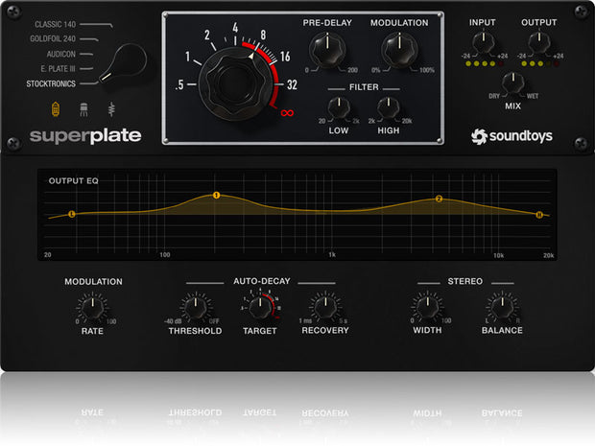Image resolution: width=595 pixels, height=446 pixels.
Task: Click the Mix dry/wet knob
Action: tap(513, 83)
